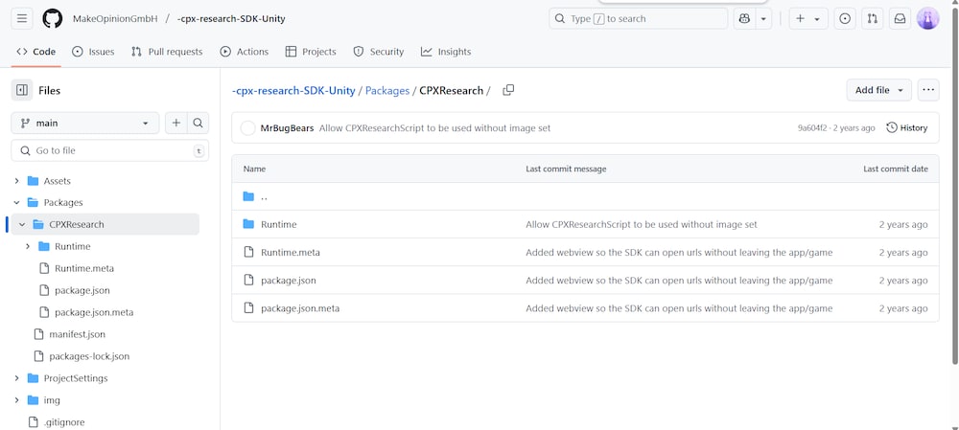
Task: Open the Pull requests tab
Action: coord(166,52)
